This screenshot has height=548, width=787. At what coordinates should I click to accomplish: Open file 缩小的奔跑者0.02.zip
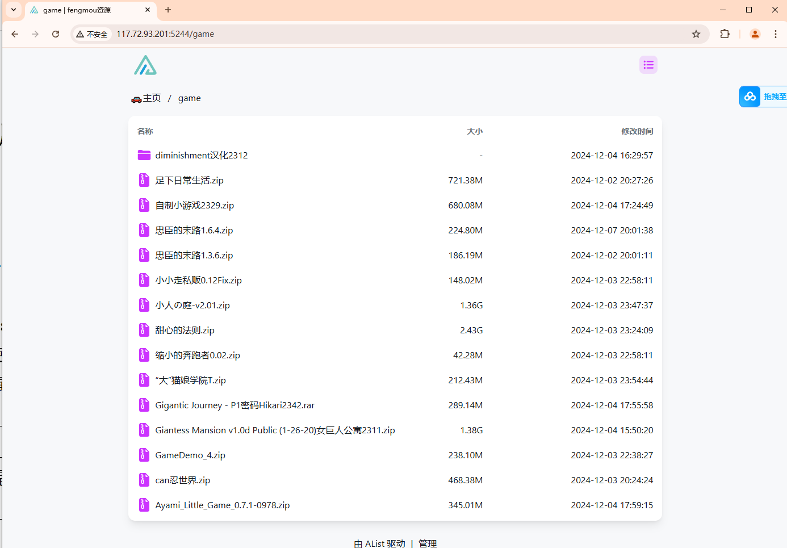point(198,355)
